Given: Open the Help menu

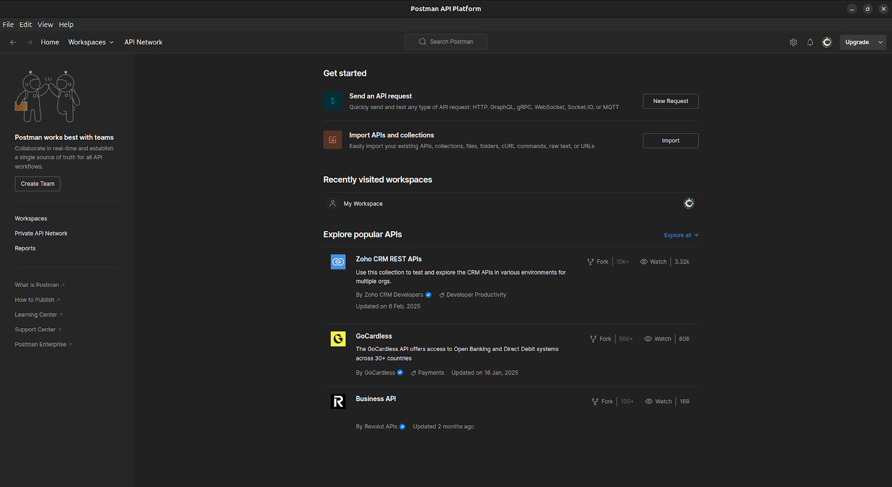Looking at the screenshot, I should (66, 25).
